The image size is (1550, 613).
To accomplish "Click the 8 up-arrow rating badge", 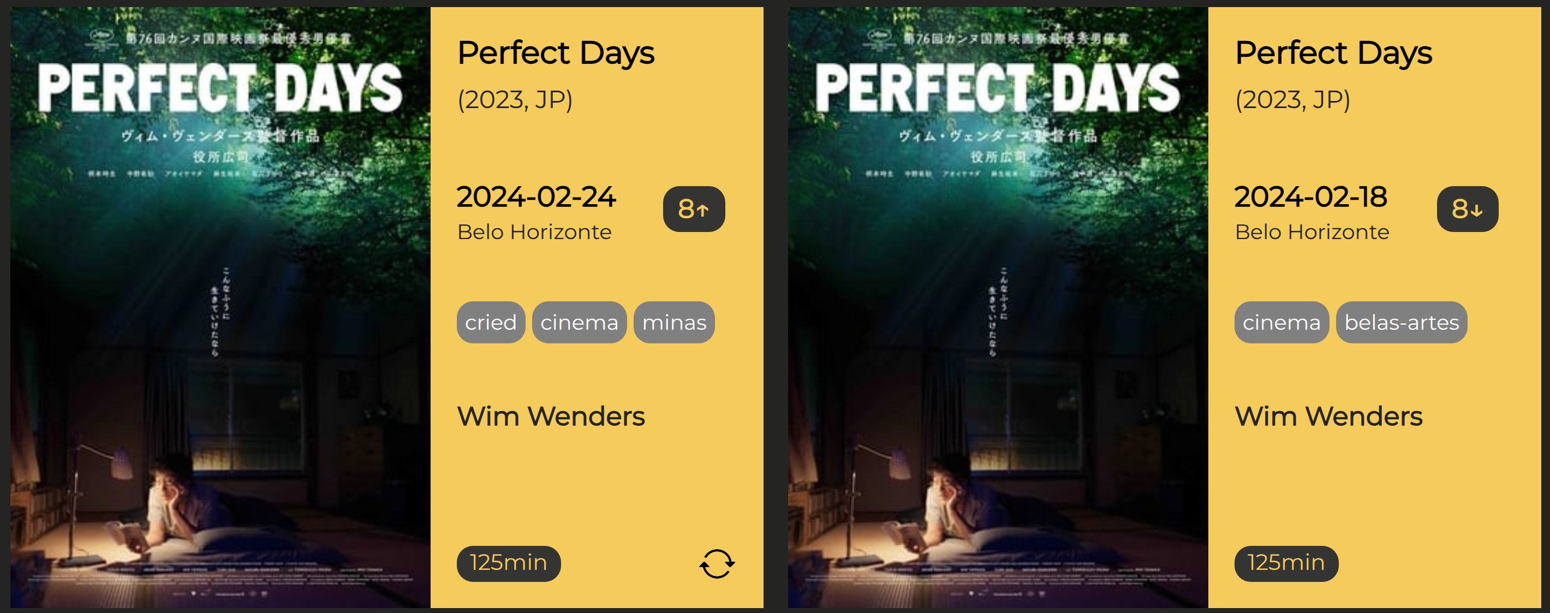I will click(x=694, y=210).
